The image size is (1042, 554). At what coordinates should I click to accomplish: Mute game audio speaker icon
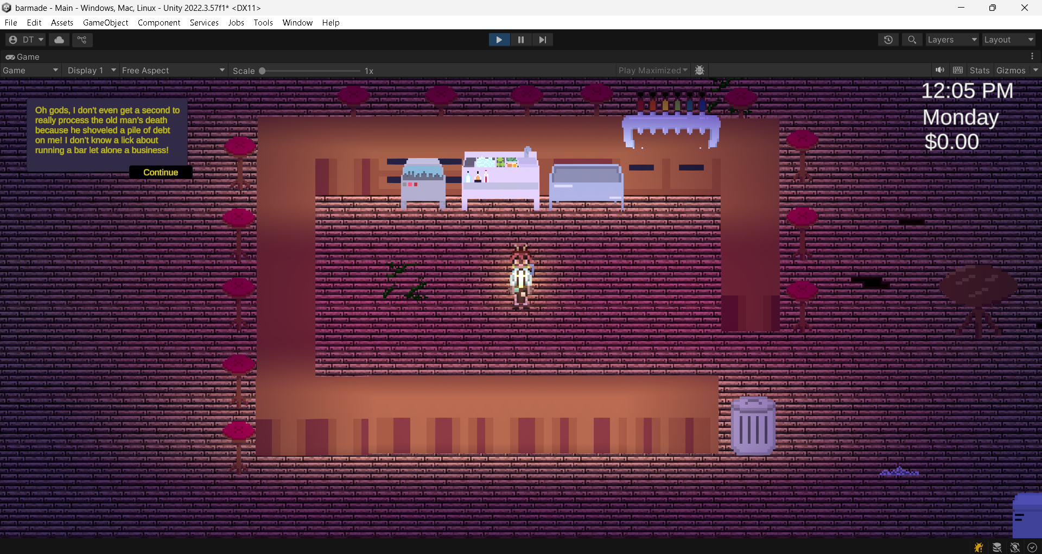click(x=940, y=70)
